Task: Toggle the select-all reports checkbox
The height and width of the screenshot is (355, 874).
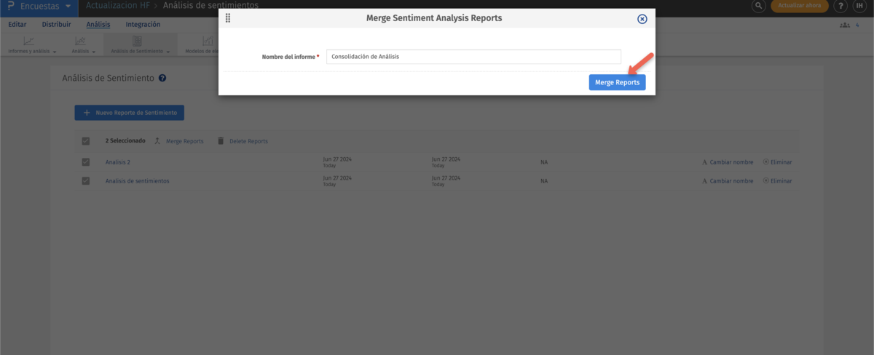Action: pyautogui.click(x=86, y=141)
